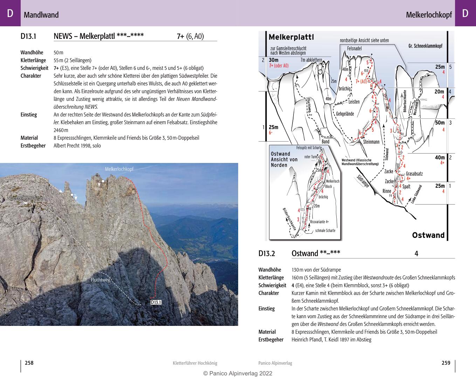Click the boxed D13.1 marker in the photo

156,302
